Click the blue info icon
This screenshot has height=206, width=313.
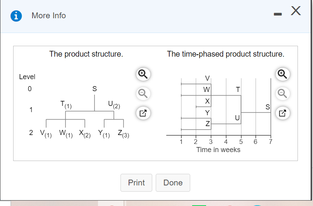[x=15, y=16]
